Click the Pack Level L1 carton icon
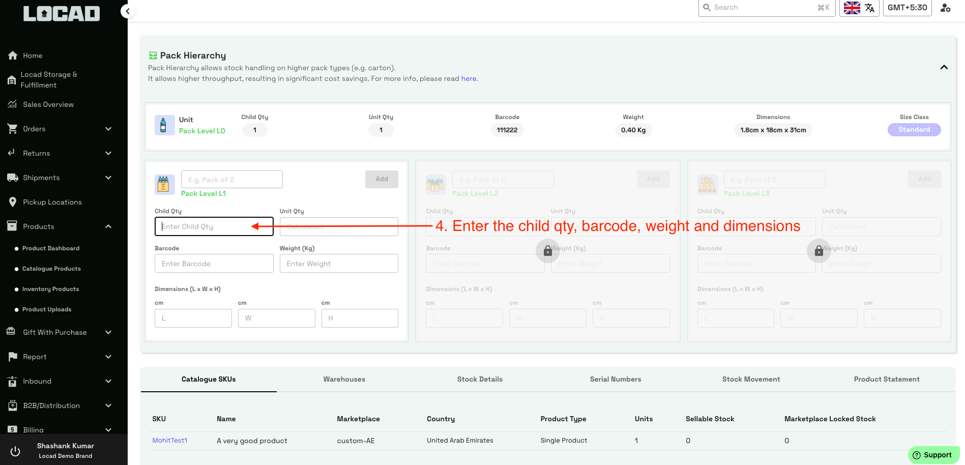The height and width of the screenshot is (465, 965). pos(165,184)
